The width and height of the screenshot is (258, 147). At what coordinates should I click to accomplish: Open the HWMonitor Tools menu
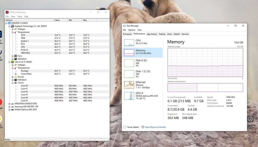click(20, 16)
